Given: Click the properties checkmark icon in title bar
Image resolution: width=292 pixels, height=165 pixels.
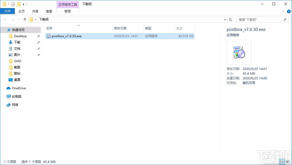Looking at the screenshot, I should [13, 4].
